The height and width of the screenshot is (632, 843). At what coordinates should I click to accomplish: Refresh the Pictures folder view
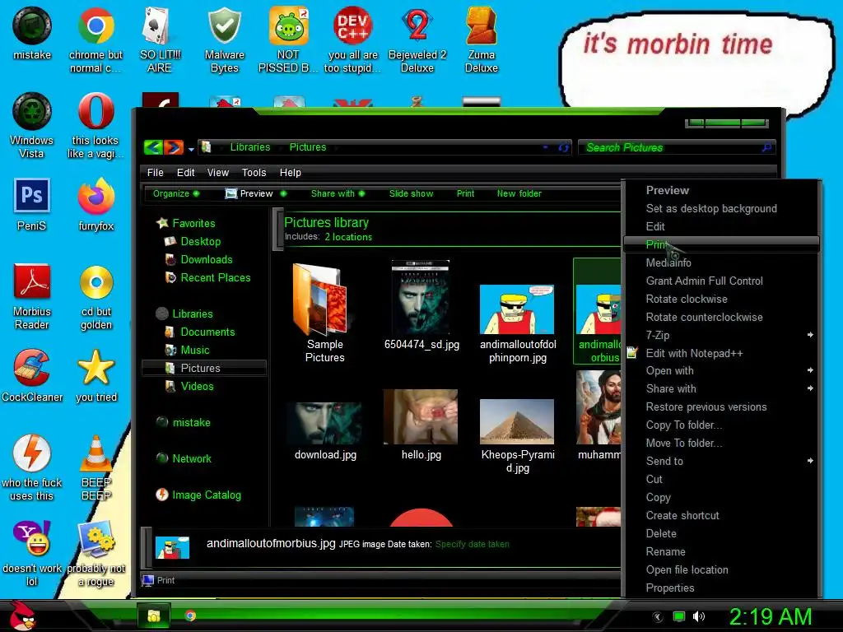(x=563, y=147)
